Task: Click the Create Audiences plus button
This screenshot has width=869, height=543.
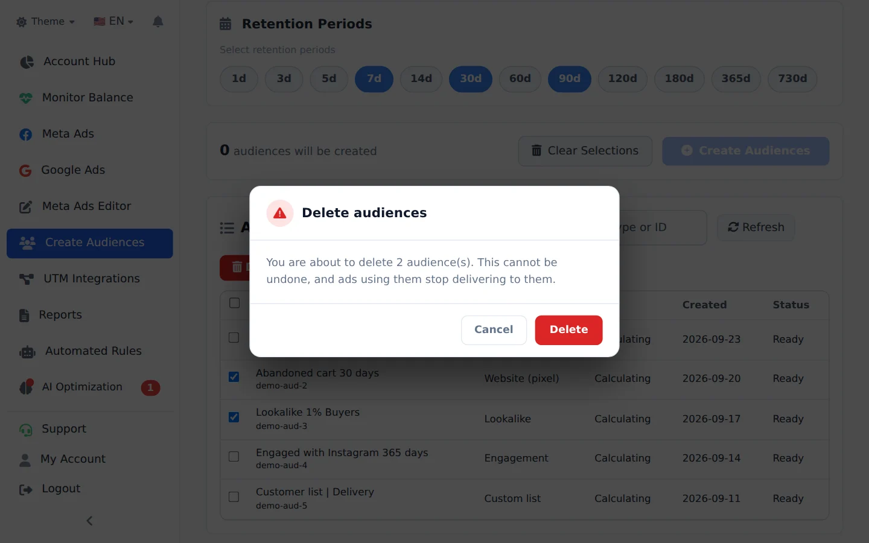Action: (746, 151)
